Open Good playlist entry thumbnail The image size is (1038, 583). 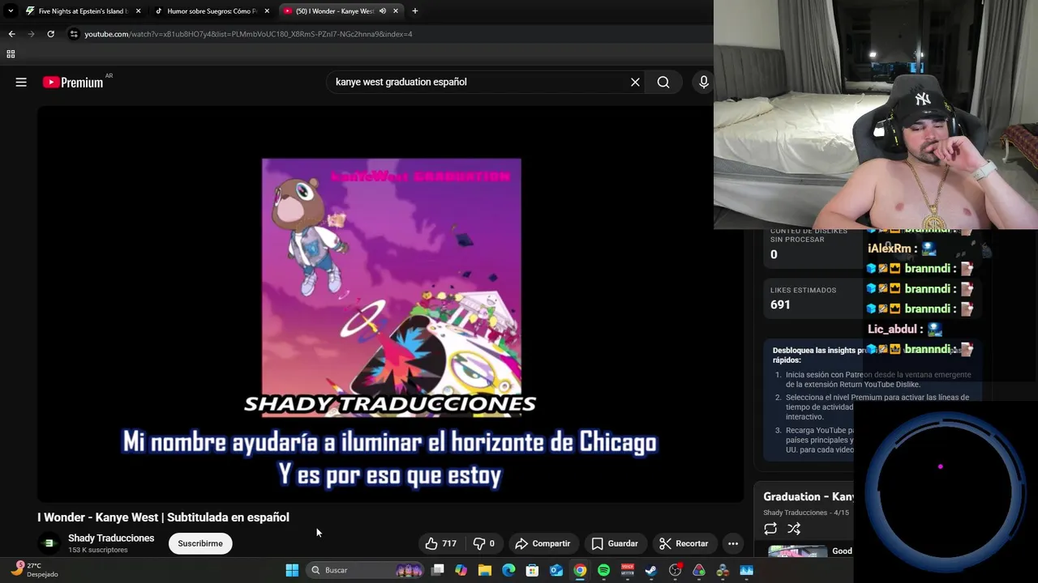coord(798,551)
